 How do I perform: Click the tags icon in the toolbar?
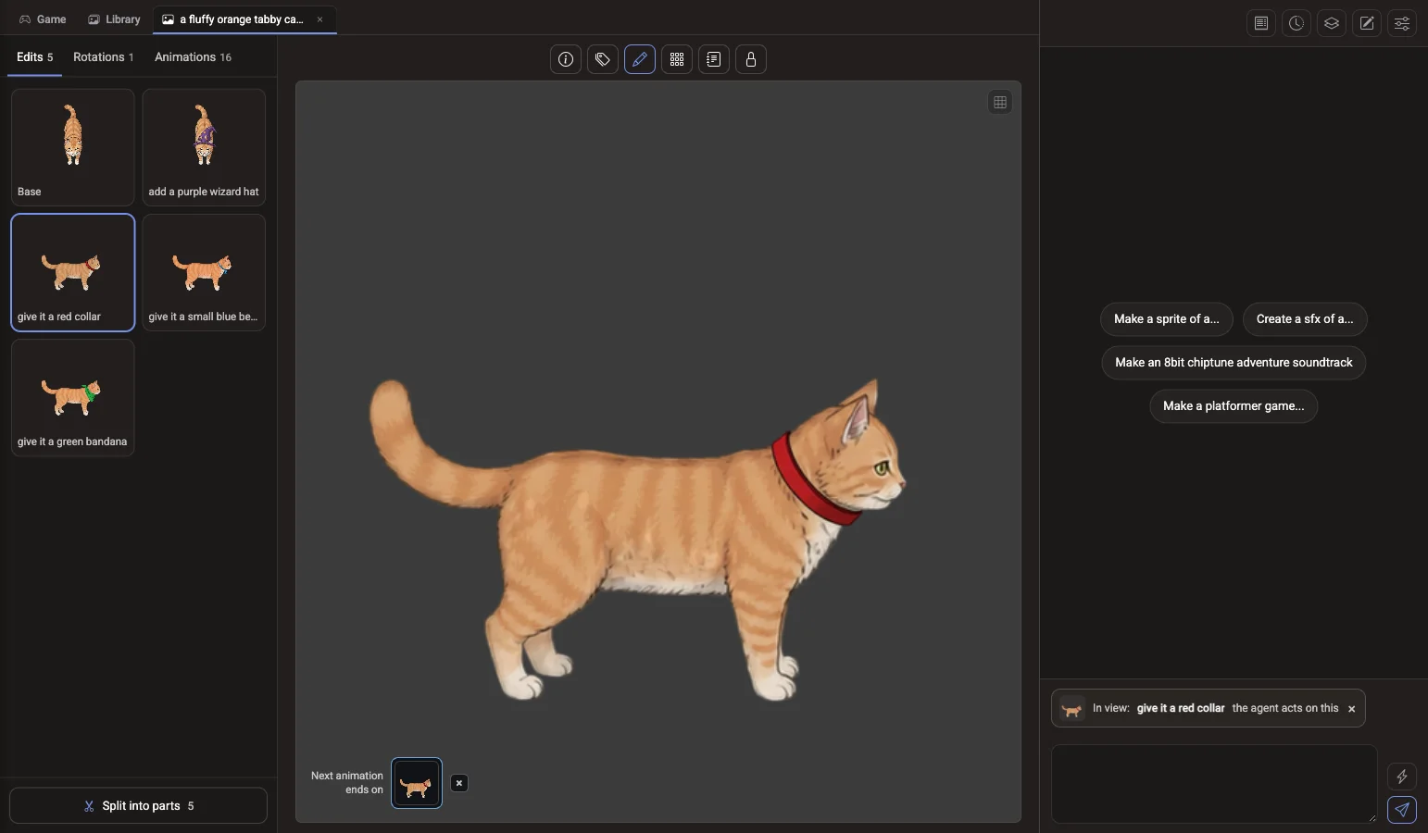click(x=603, y=59)
